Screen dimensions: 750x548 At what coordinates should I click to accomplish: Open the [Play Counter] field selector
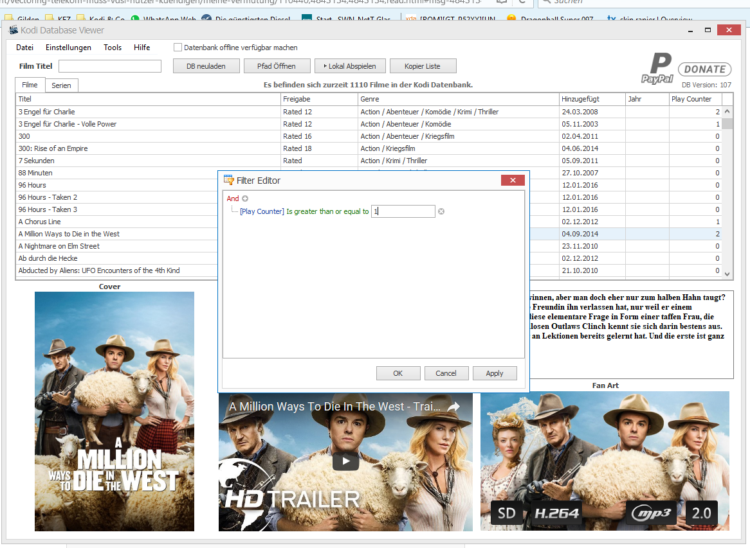[x=262, y=211]
